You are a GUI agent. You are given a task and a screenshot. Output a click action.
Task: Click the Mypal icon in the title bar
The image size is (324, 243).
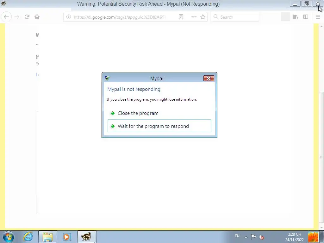click(x=3, y=3)
